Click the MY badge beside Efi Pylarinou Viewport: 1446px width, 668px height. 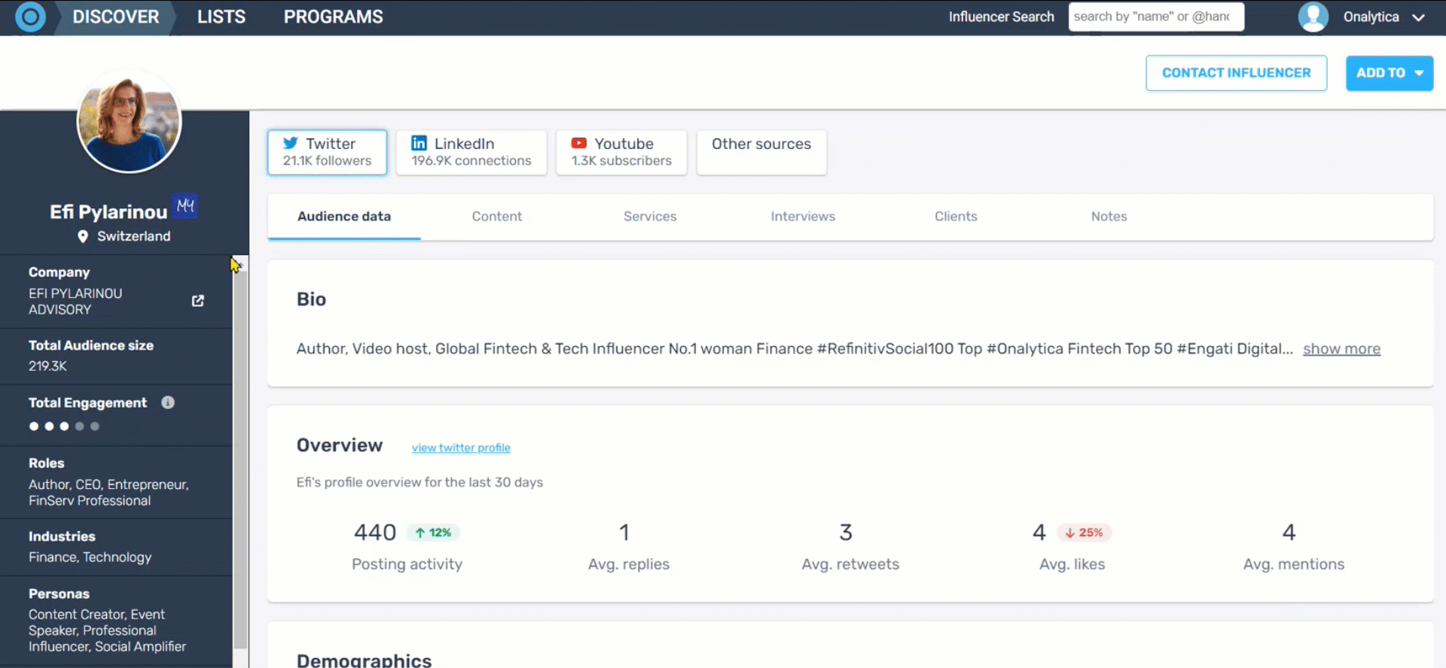pyautogui.click(x=185, y=205)
